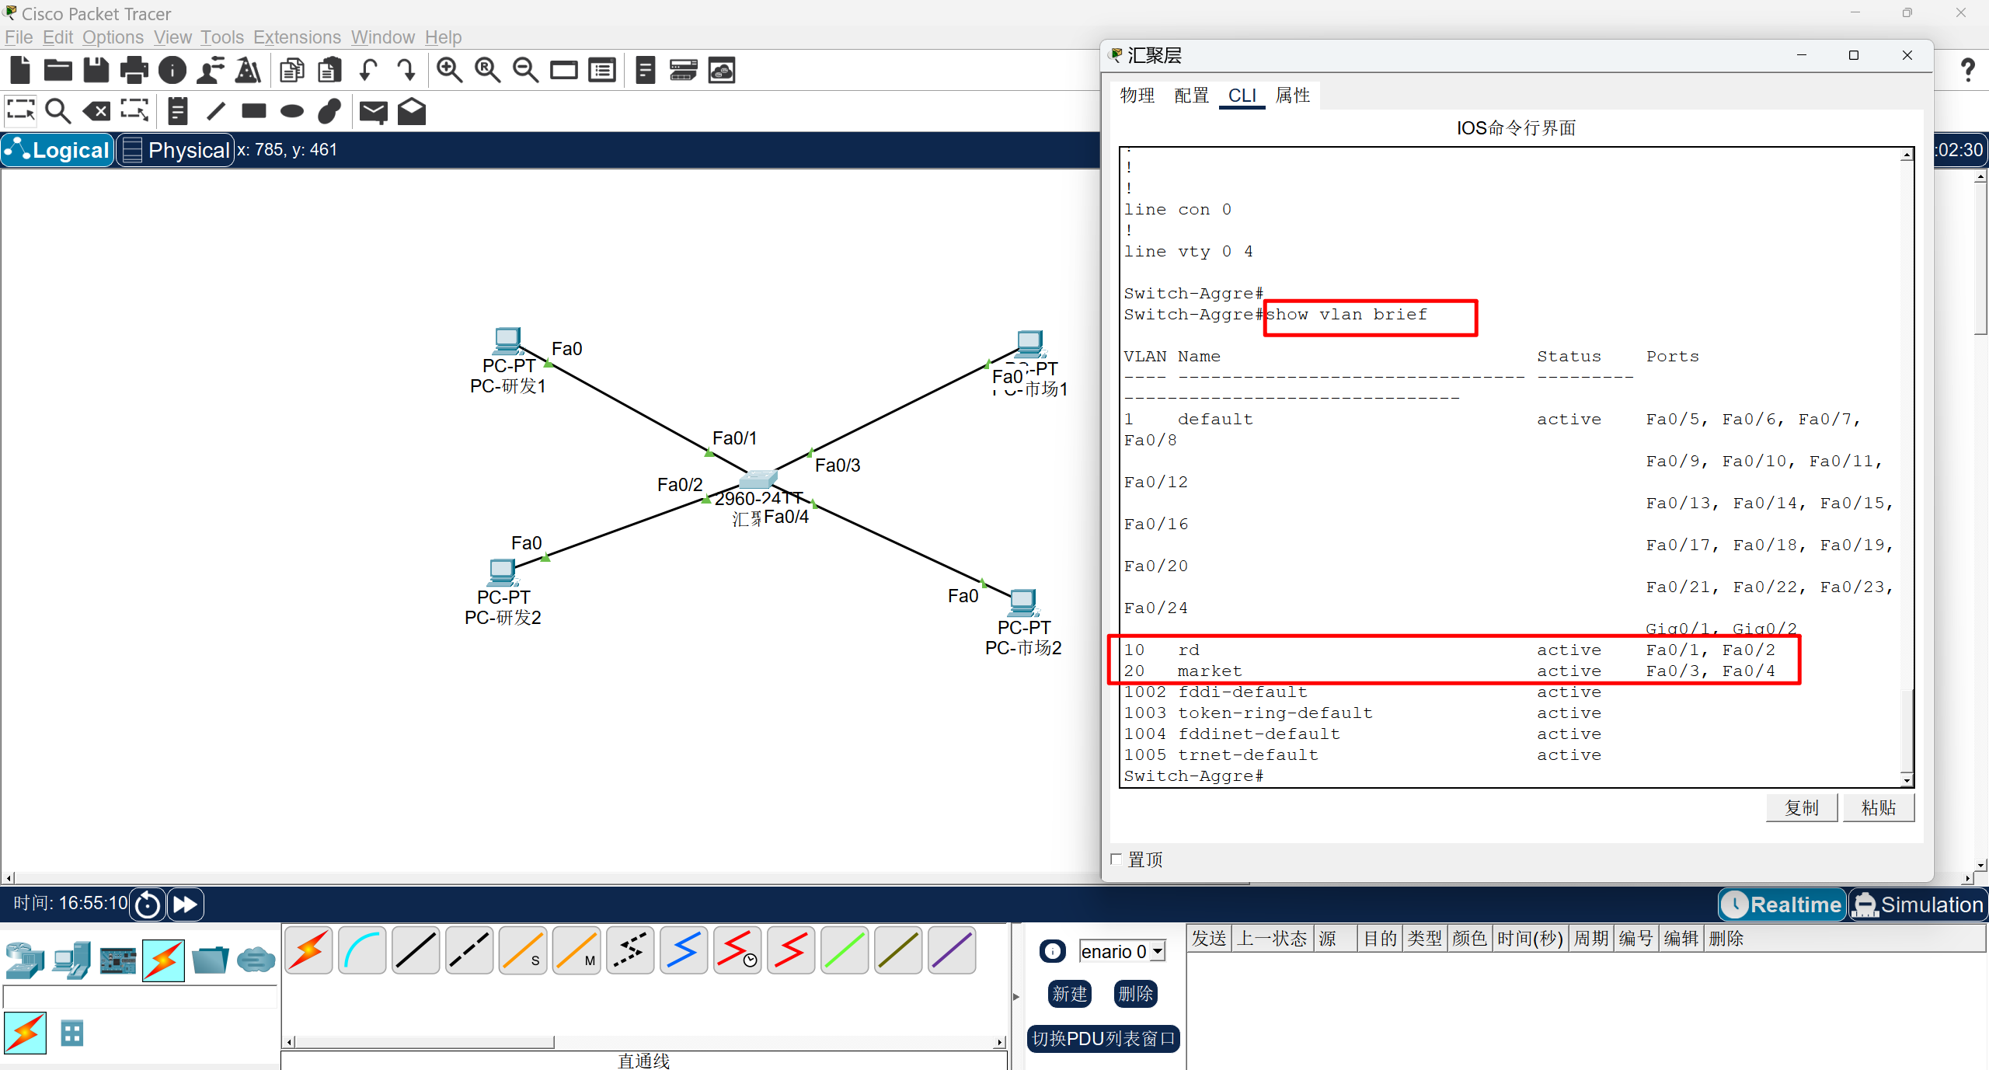Viewport: 1989px width, 1070px height.
Task: Click the fast forward time button
Action: pos(186,904)
